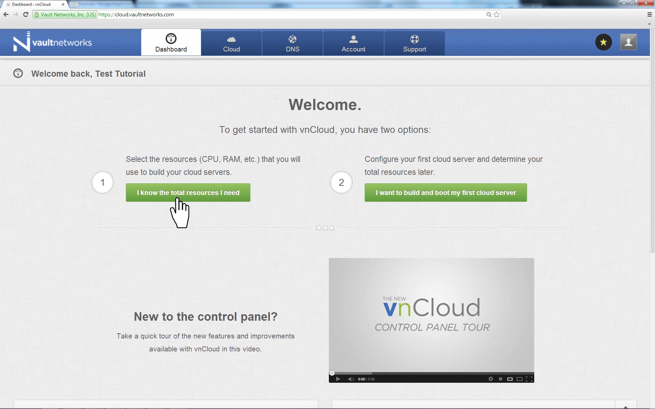
Task: Enter fullscreen video mode
Action: click(x=529, y=379)
